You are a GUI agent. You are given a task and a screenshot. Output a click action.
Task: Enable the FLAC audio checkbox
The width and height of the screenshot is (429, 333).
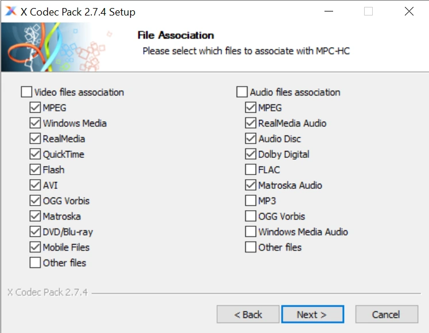(x=250, y=170)
